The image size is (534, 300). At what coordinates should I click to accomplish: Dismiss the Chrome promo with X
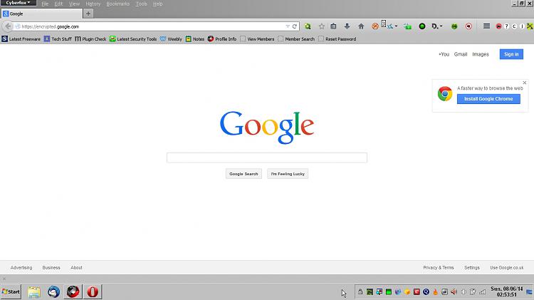(x=525, y=83)
